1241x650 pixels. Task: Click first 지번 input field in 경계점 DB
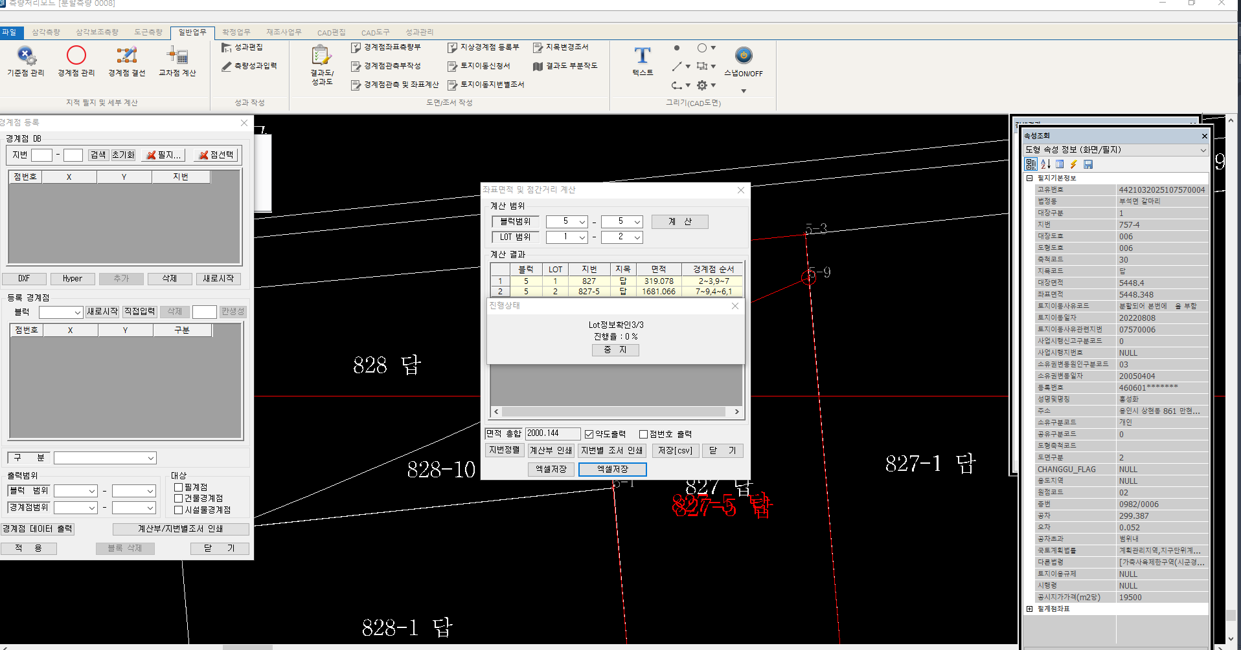[41, 155]
